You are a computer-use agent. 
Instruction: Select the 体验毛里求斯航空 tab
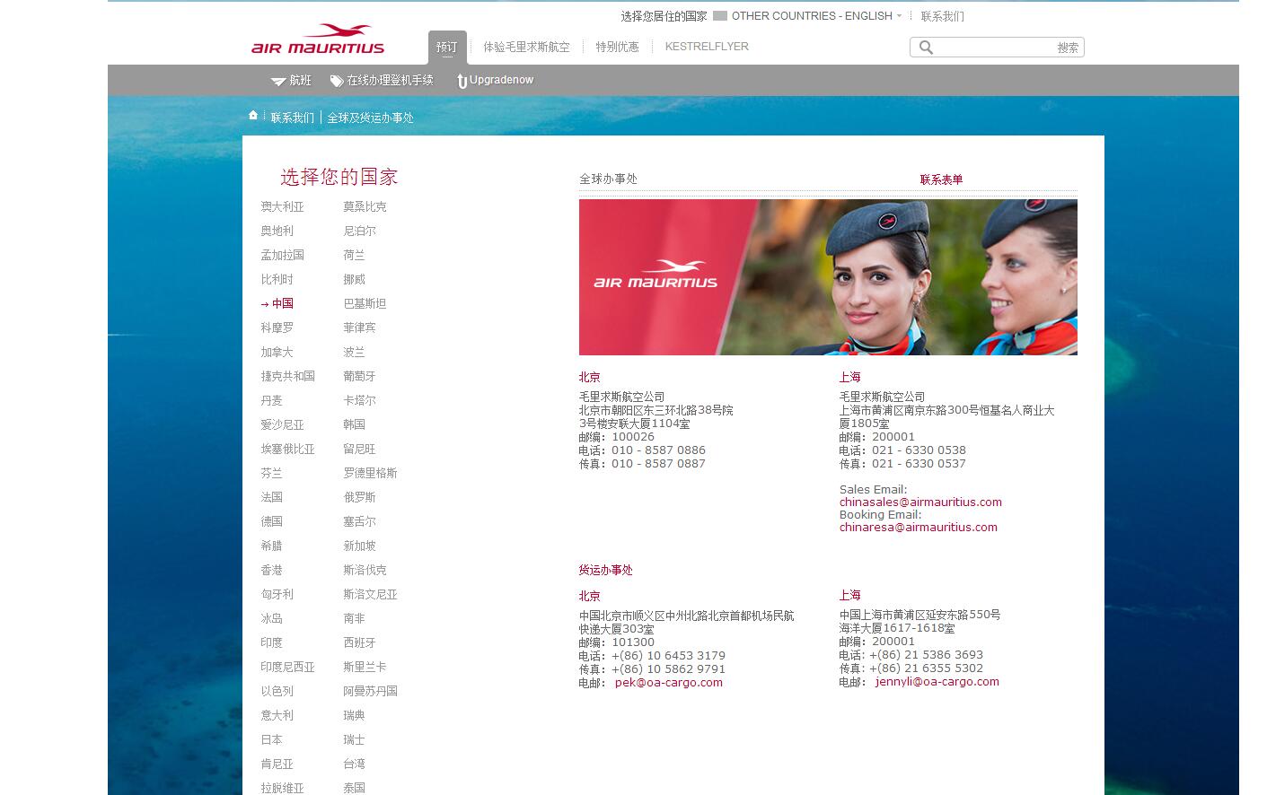coord(526,47)
